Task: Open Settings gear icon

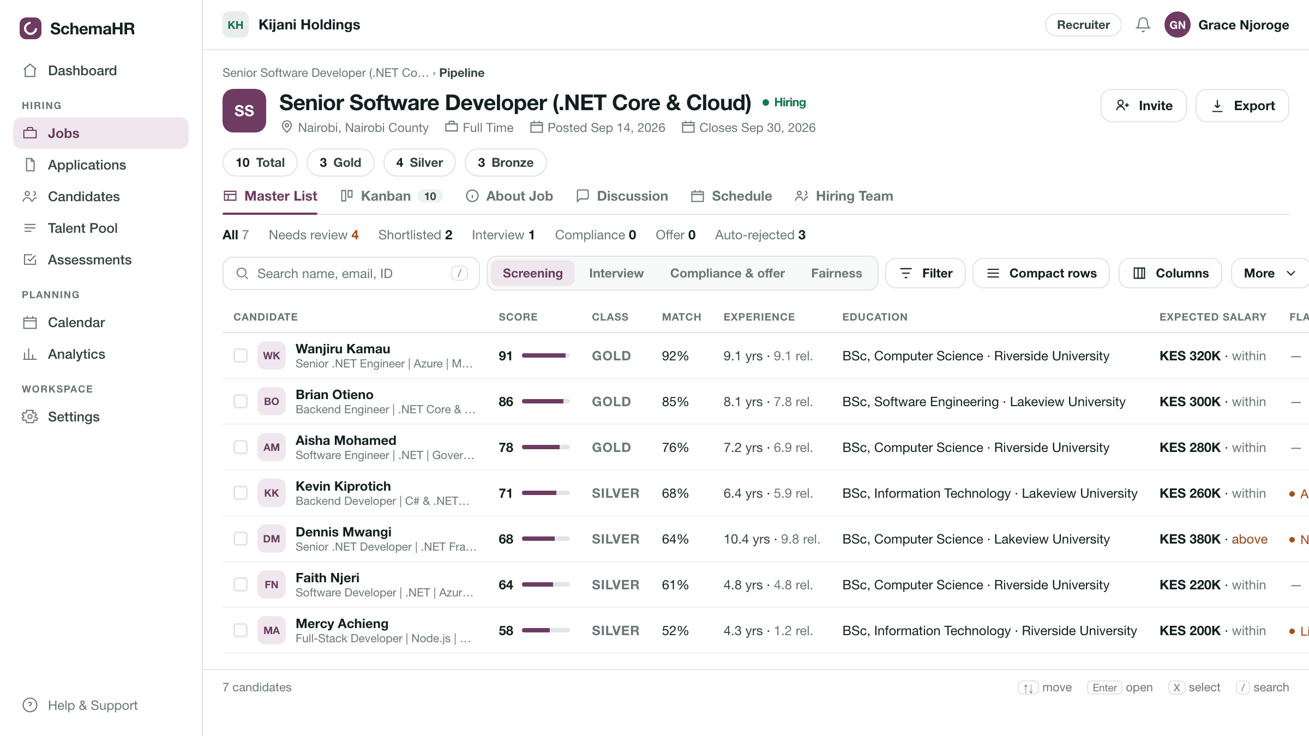Action: click(30, 417)
